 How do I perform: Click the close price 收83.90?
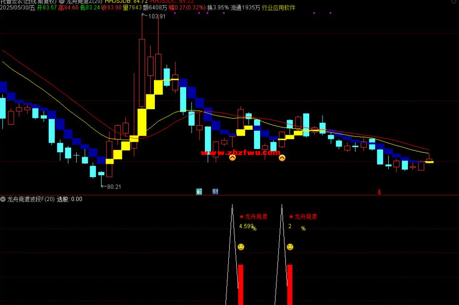coord(111,8)
